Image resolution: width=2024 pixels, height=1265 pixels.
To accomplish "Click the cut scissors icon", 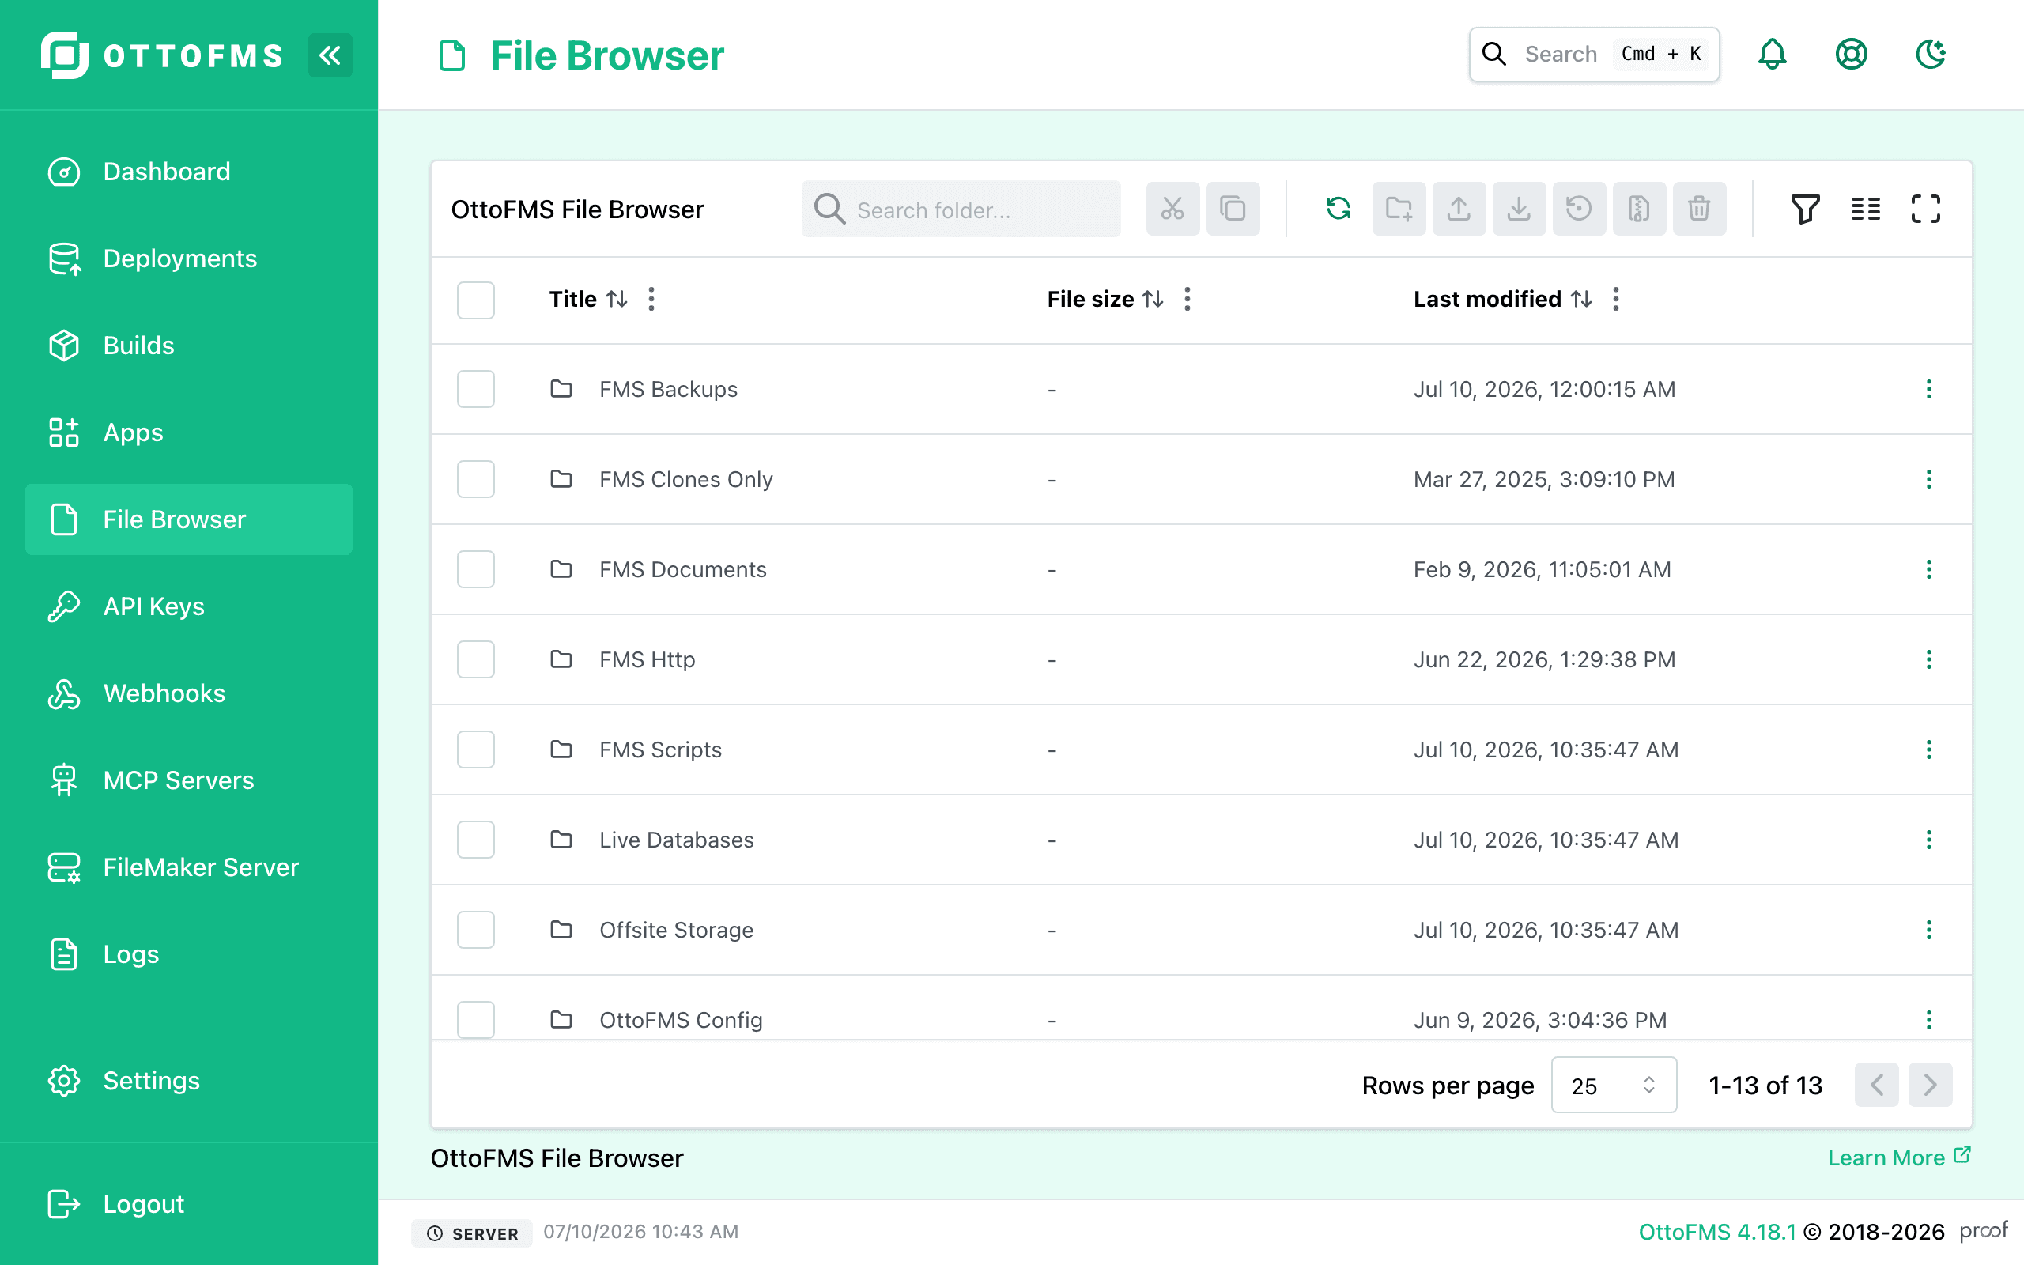I will pos(1172,208).
